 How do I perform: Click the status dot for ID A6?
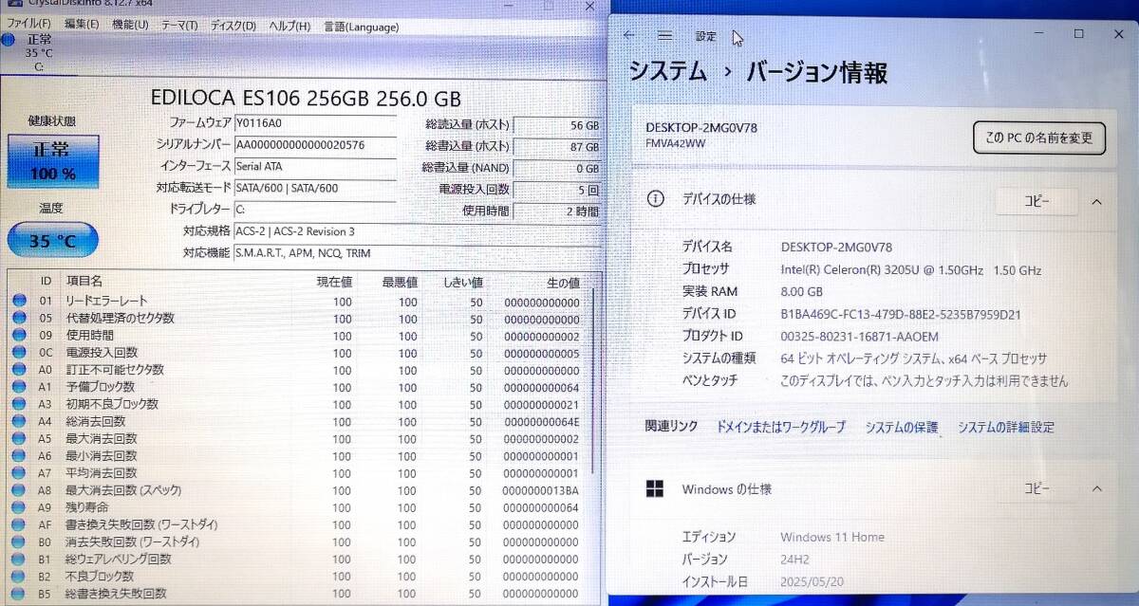[x=20, y=456]
